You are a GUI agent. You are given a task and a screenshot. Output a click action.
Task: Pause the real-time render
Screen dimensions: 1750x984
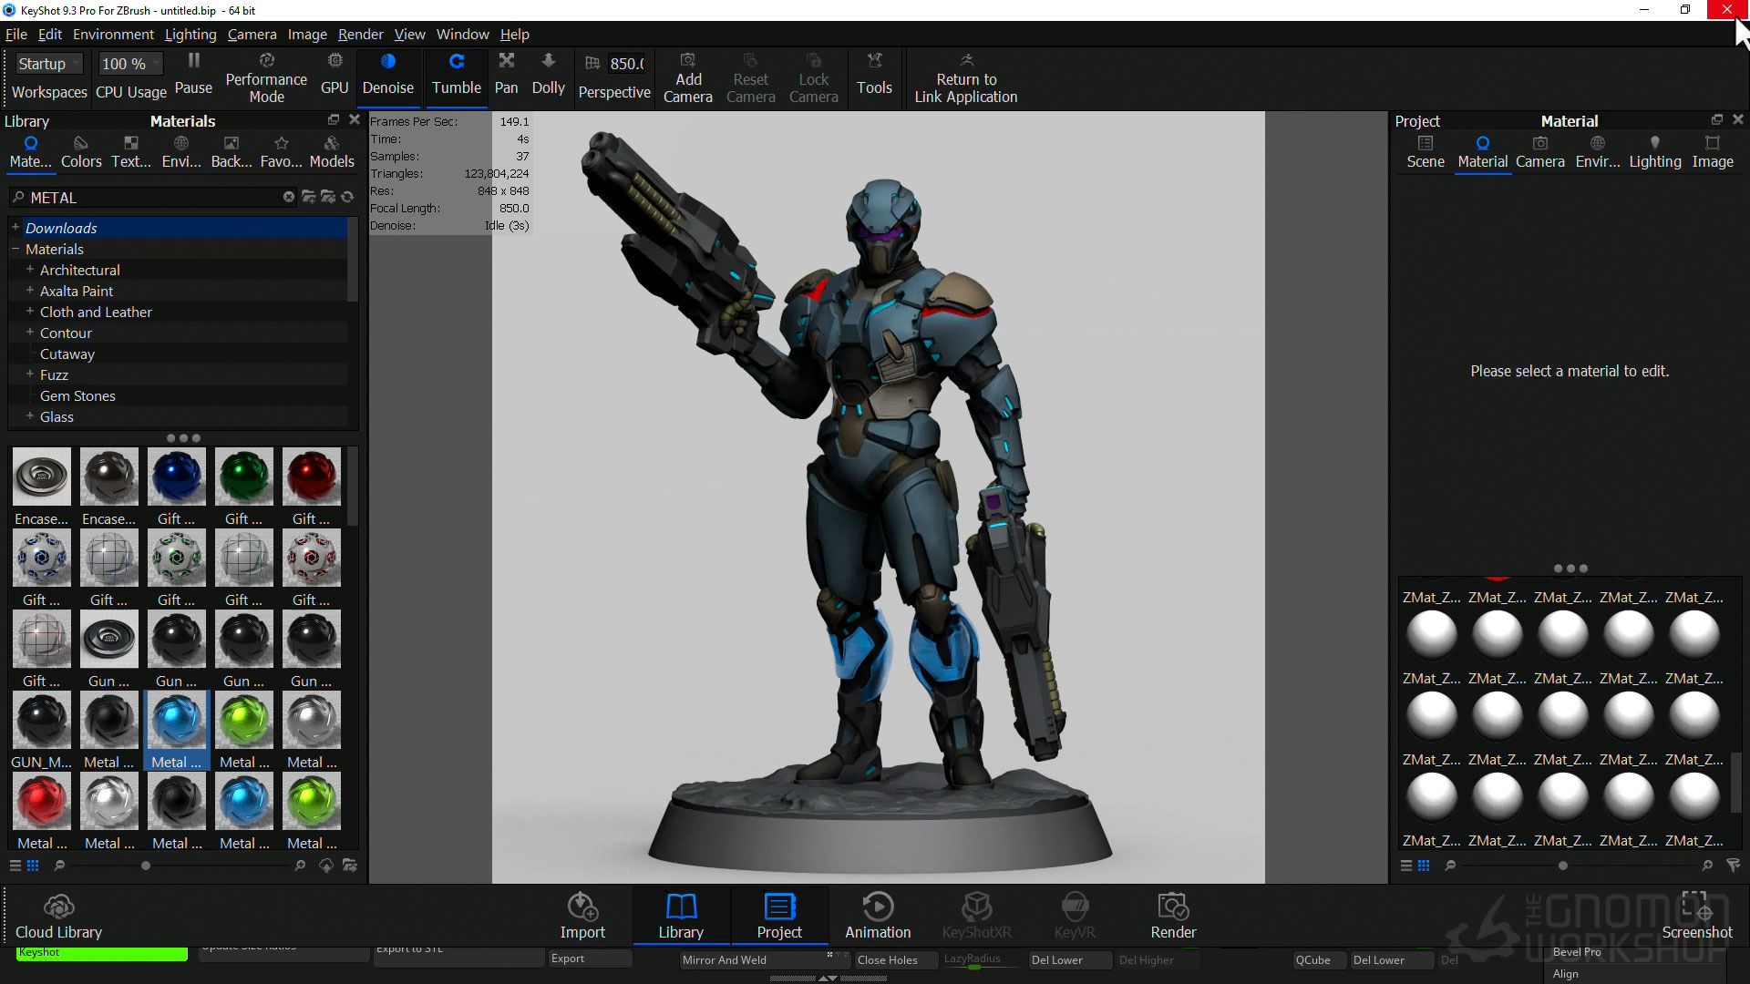[x=193, y=73]
